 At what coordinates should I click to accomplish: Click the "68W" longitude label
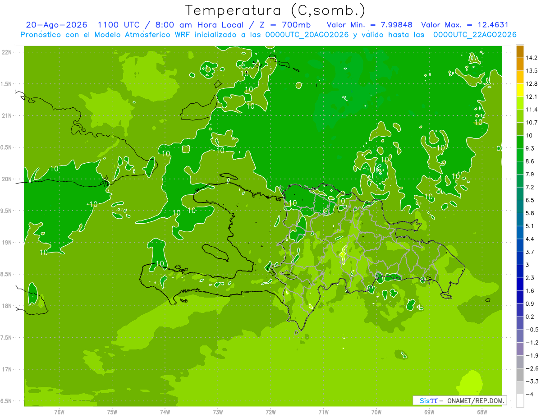482,412
